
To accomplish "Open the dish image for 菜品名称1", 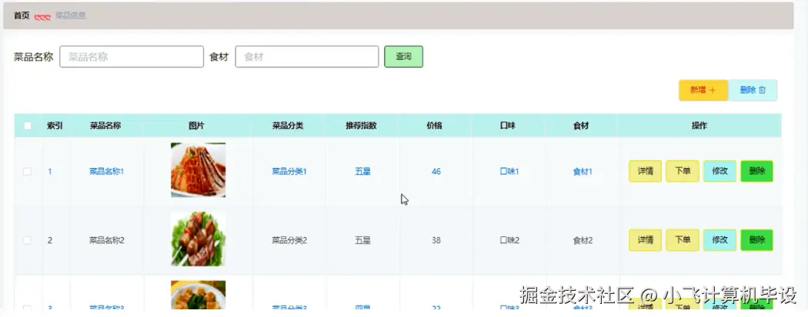I will [x=199, y=170].
